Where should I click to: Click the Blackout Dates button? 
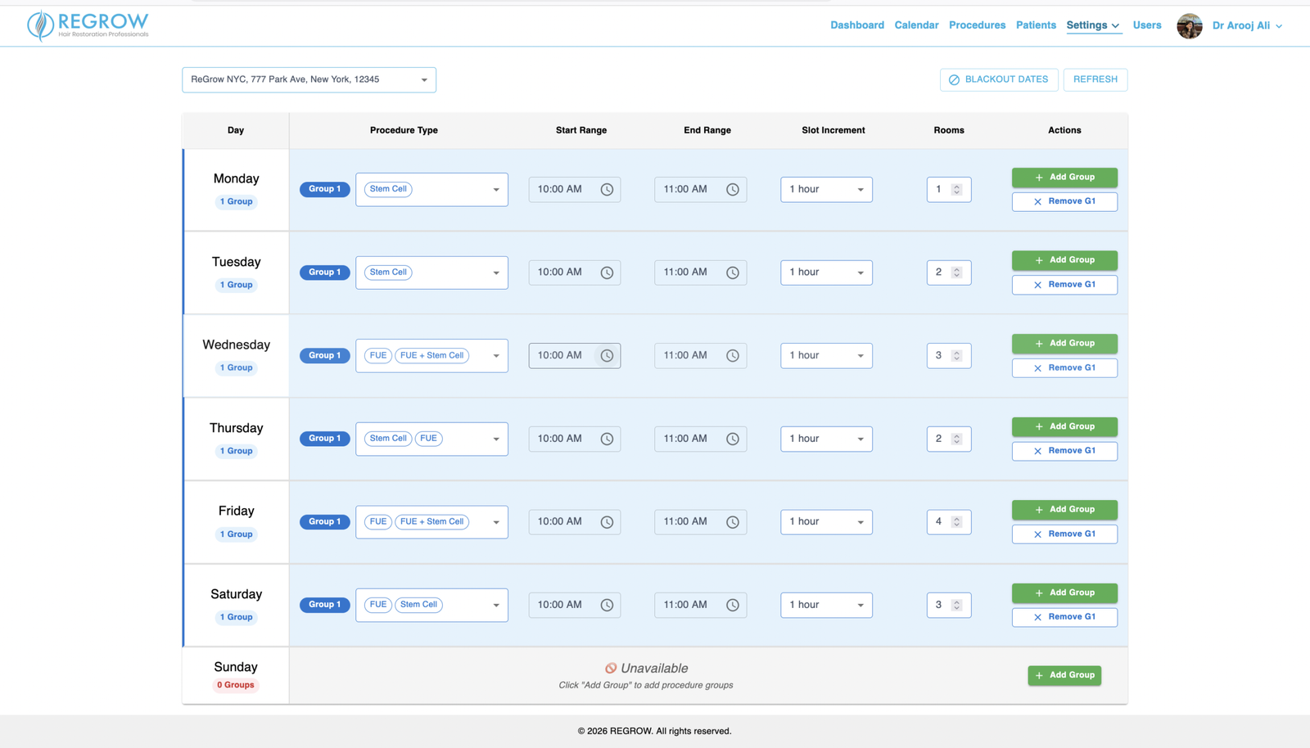point(999,79)
